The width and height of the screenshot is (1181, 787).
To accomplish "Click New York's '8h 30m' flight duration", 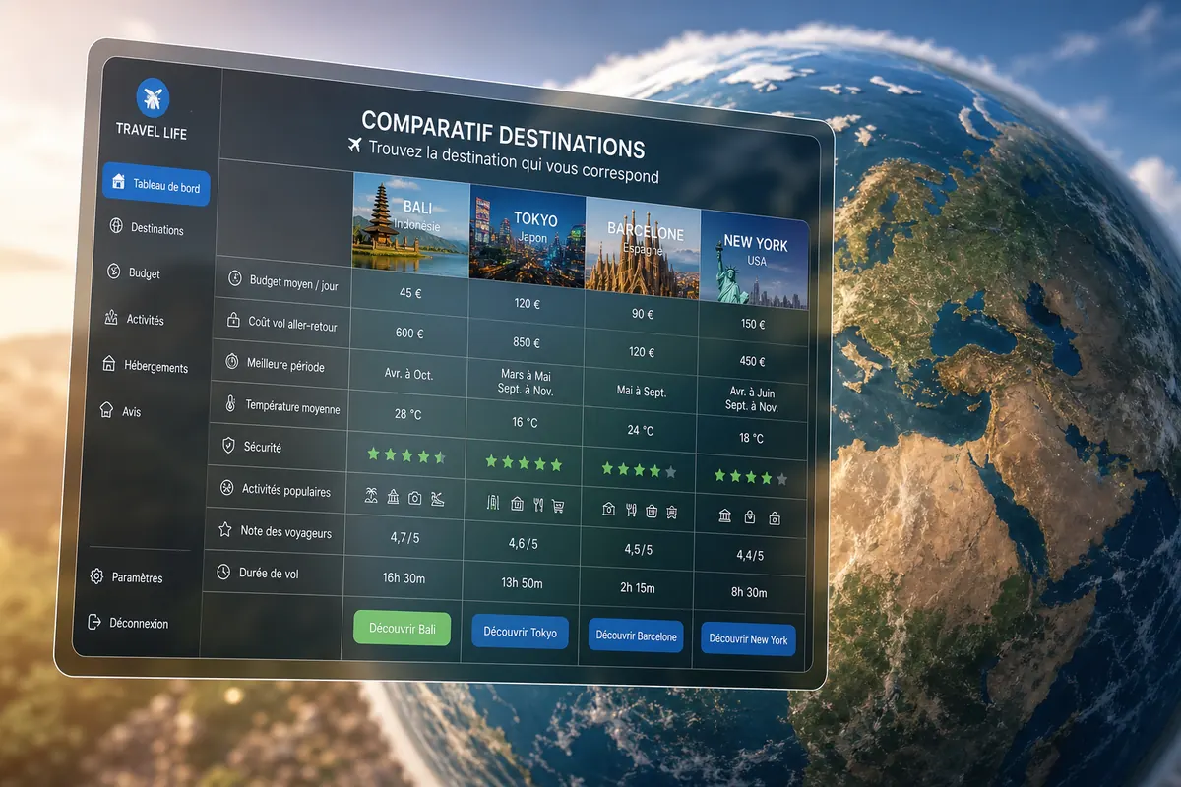I will point(750,593).
